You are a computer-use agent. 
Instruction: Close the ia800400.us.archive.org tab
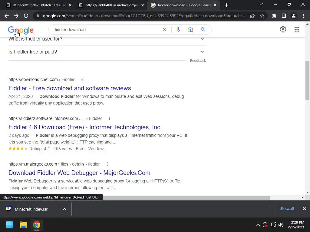(143, 5)
